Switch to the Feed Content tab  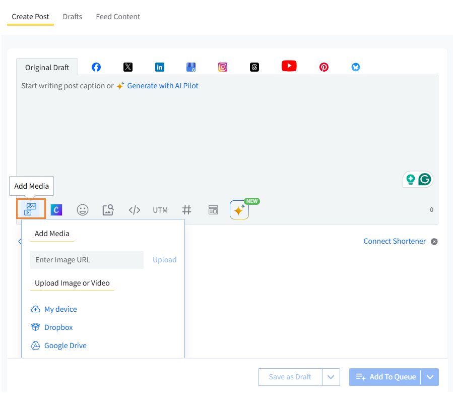[118, 17]
